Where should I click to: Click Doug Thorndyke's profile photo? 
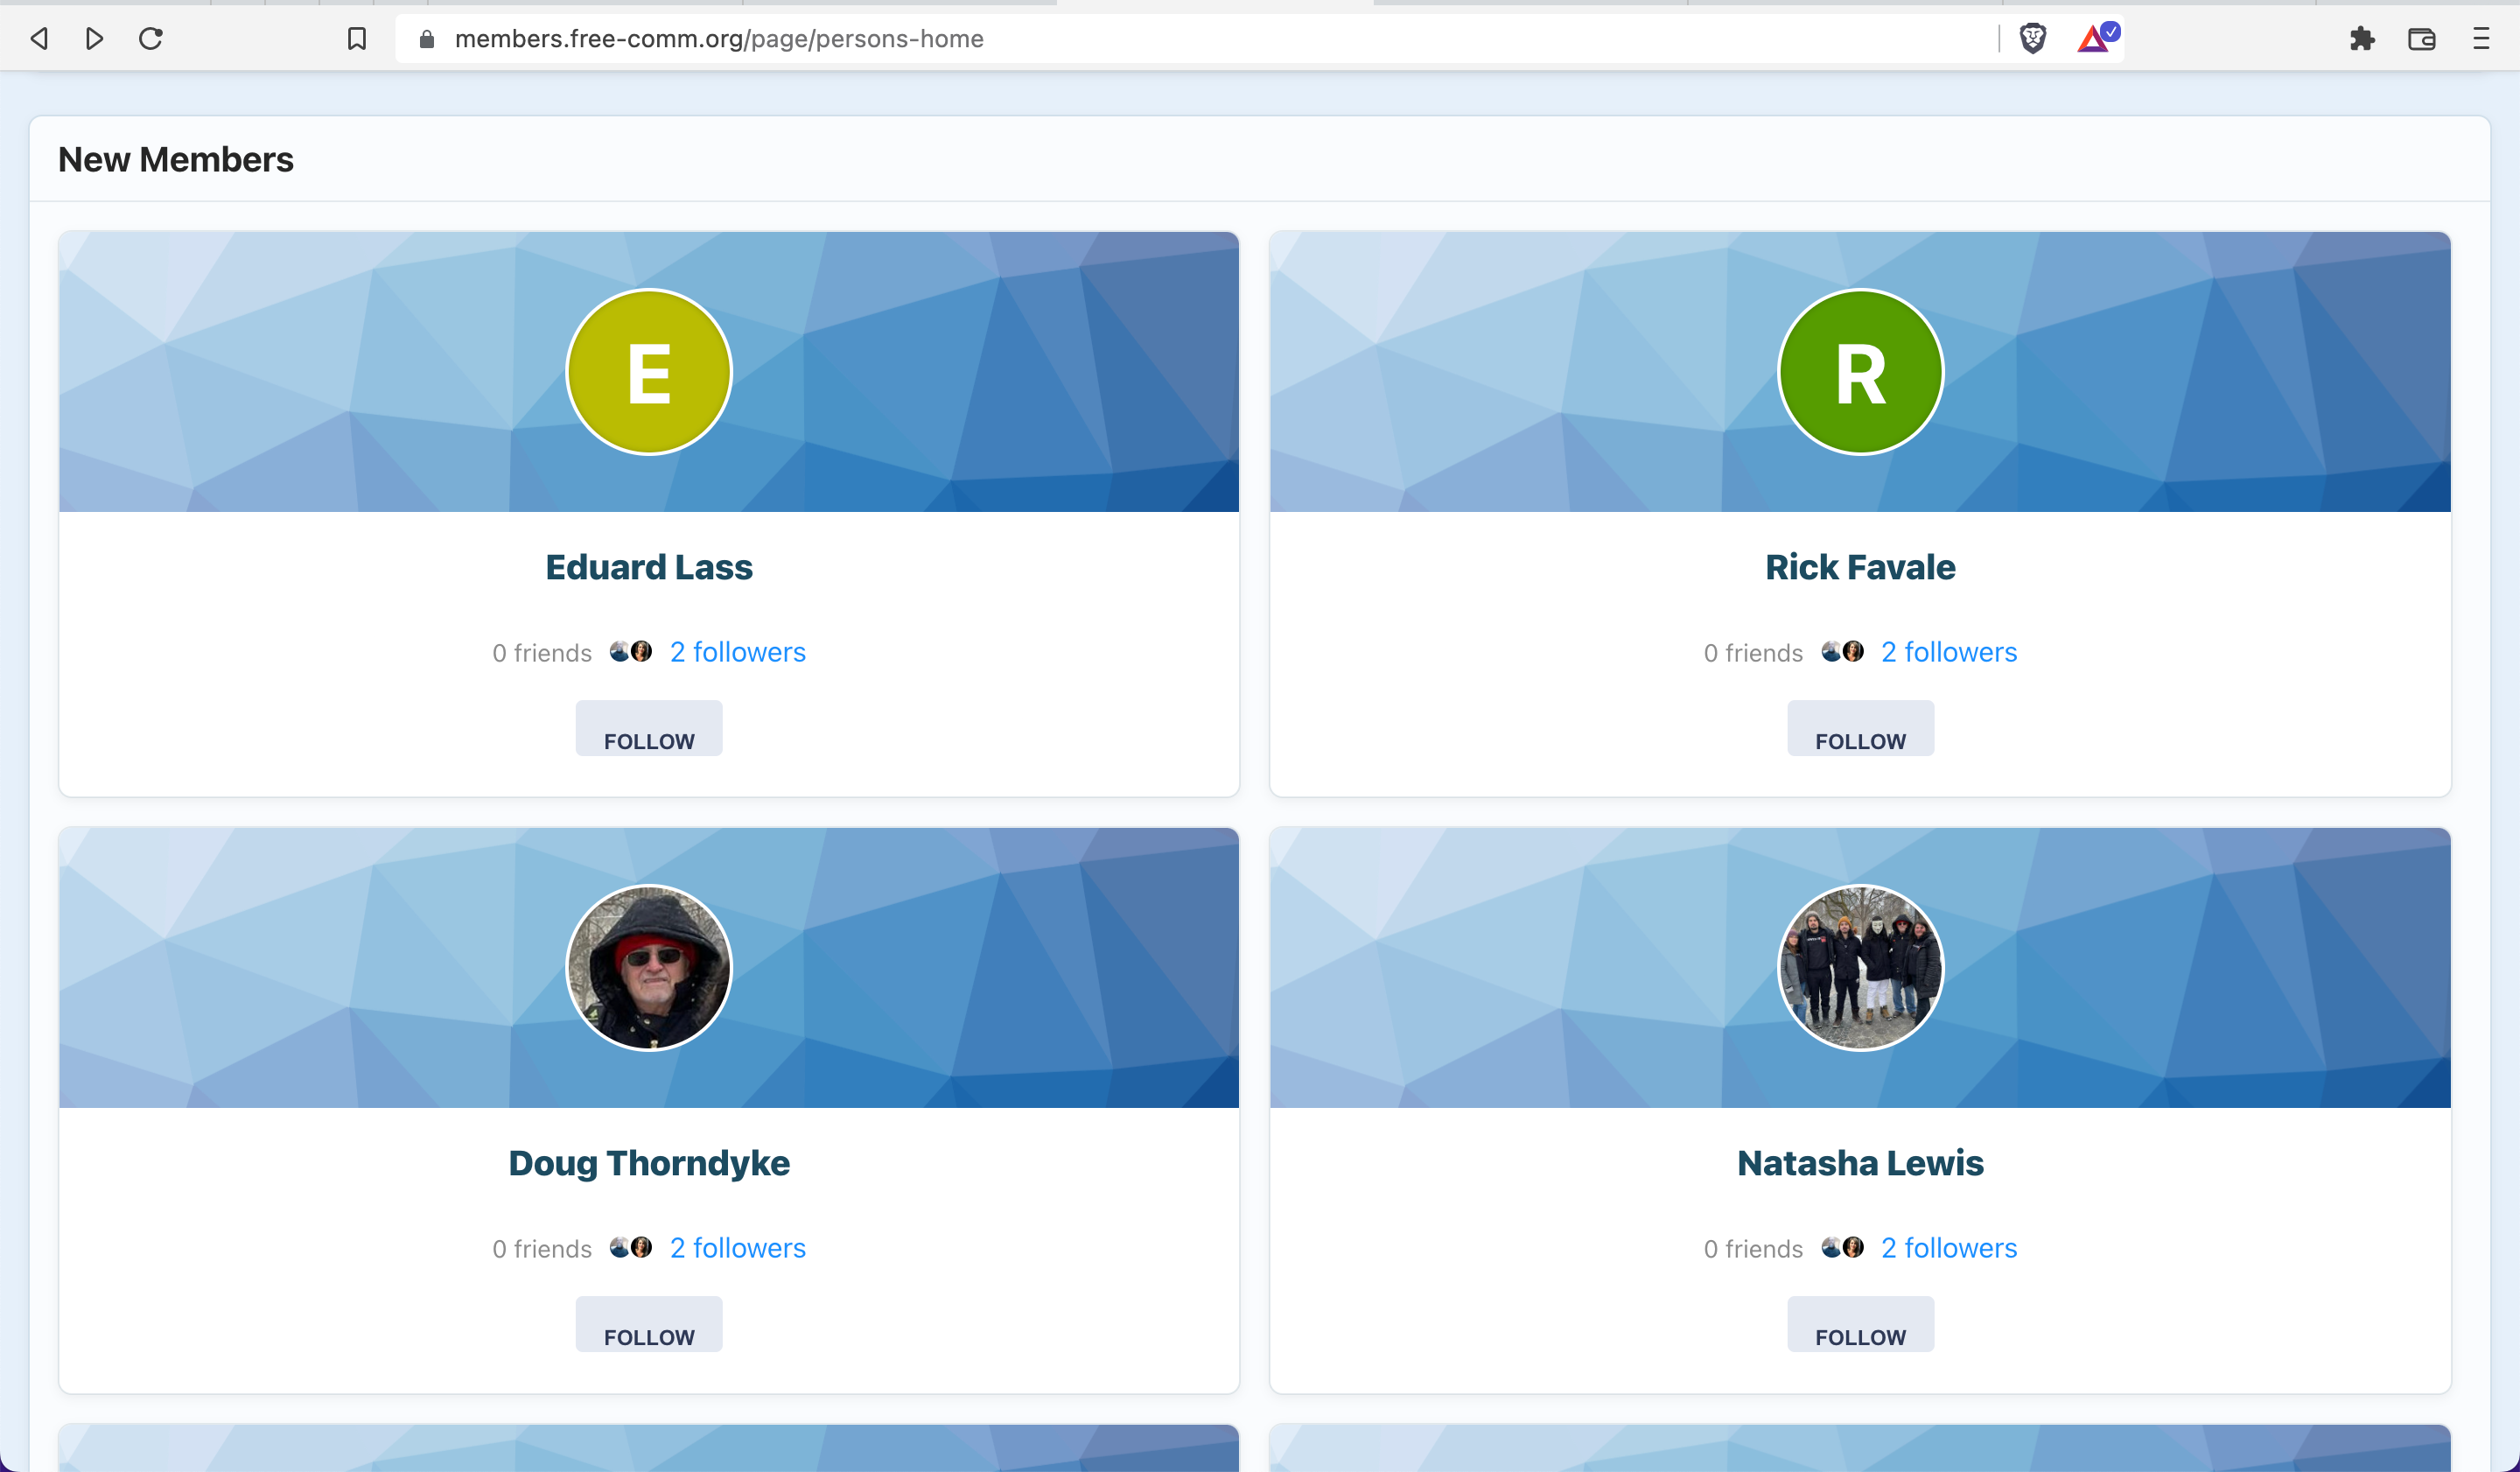click(x=649, y=968)
